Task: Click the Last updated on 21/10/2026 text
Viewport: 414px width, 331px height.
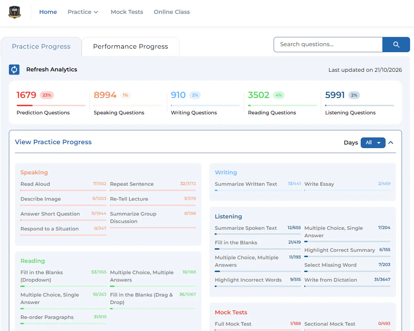Action: [365, 70]
